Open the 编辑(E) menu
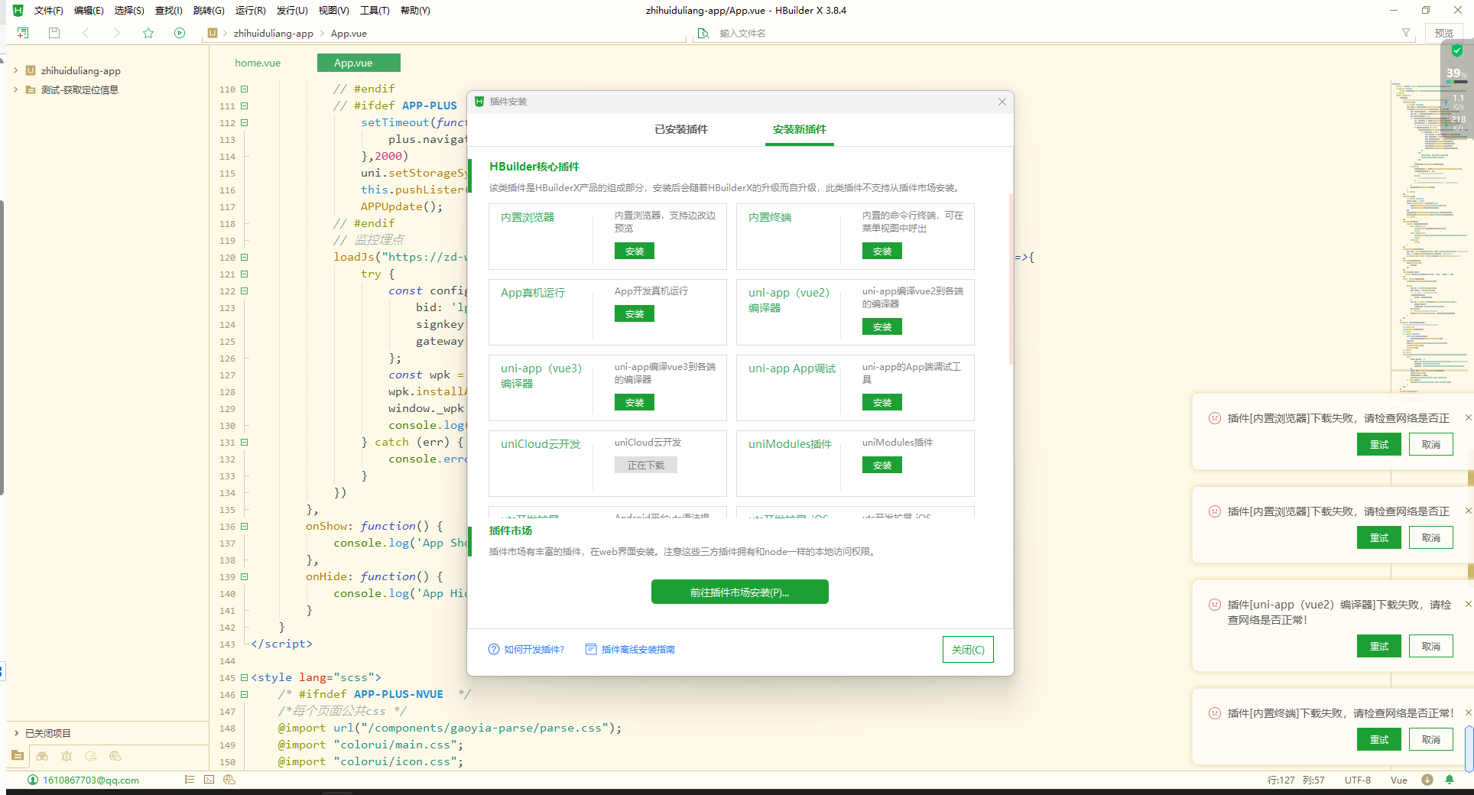This screenshot has height=795, width=1474. pyautogui.click(x=89, y=11)
